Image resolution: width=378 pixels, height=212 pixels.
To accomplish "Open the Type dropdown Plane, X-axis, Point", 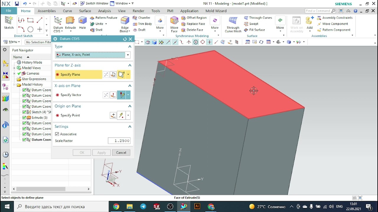I will 93,55.
